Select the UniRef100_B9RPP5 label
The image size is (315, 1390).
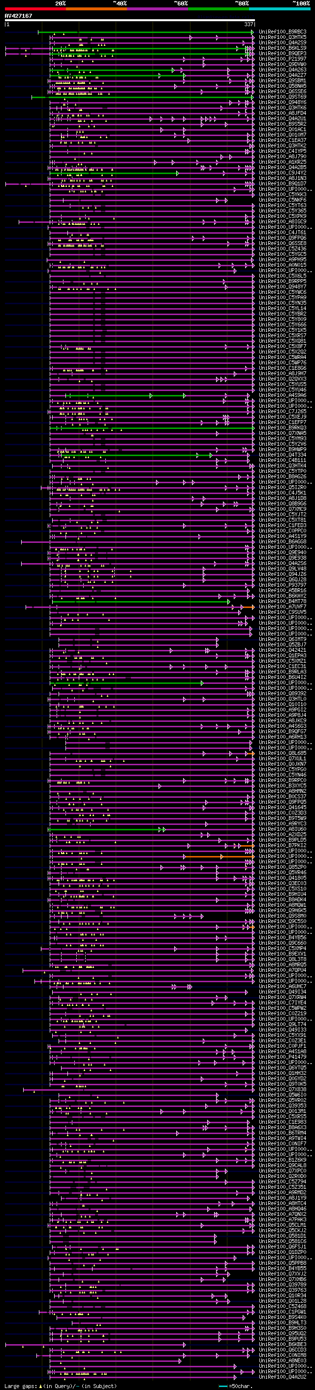click(283, 281)
